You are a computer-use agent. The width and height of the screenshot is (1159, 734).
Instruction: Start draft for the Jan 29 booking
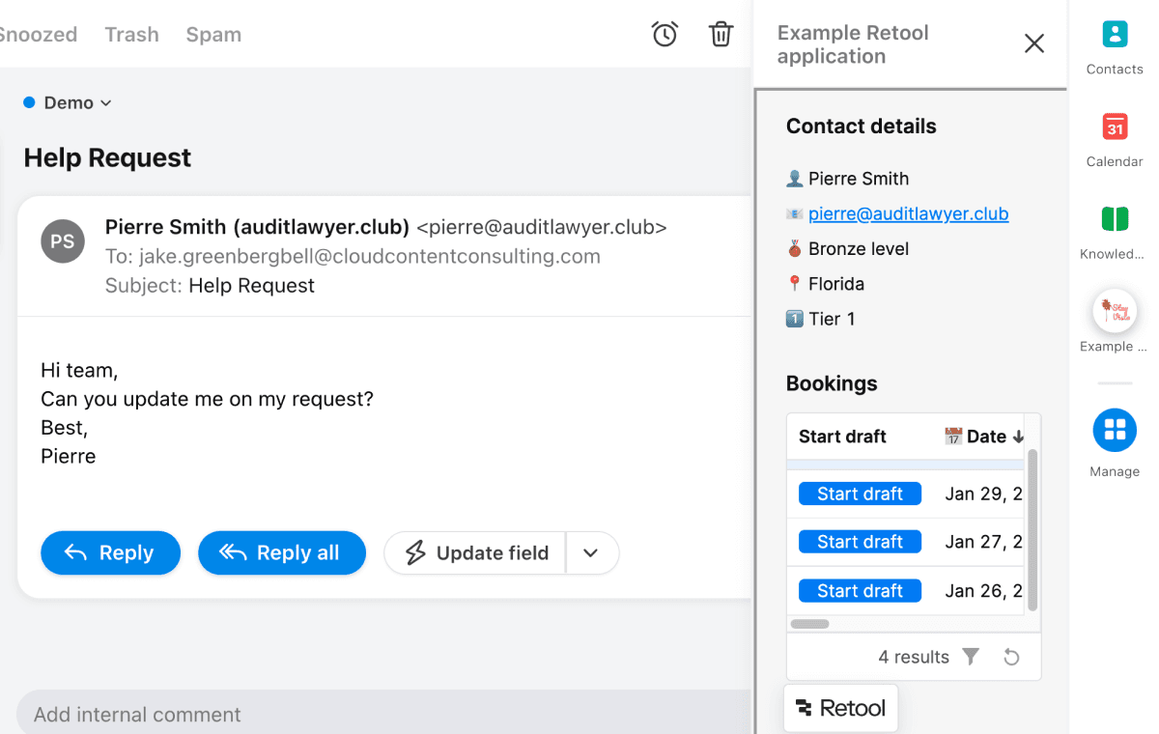click(x=860, y=493)
